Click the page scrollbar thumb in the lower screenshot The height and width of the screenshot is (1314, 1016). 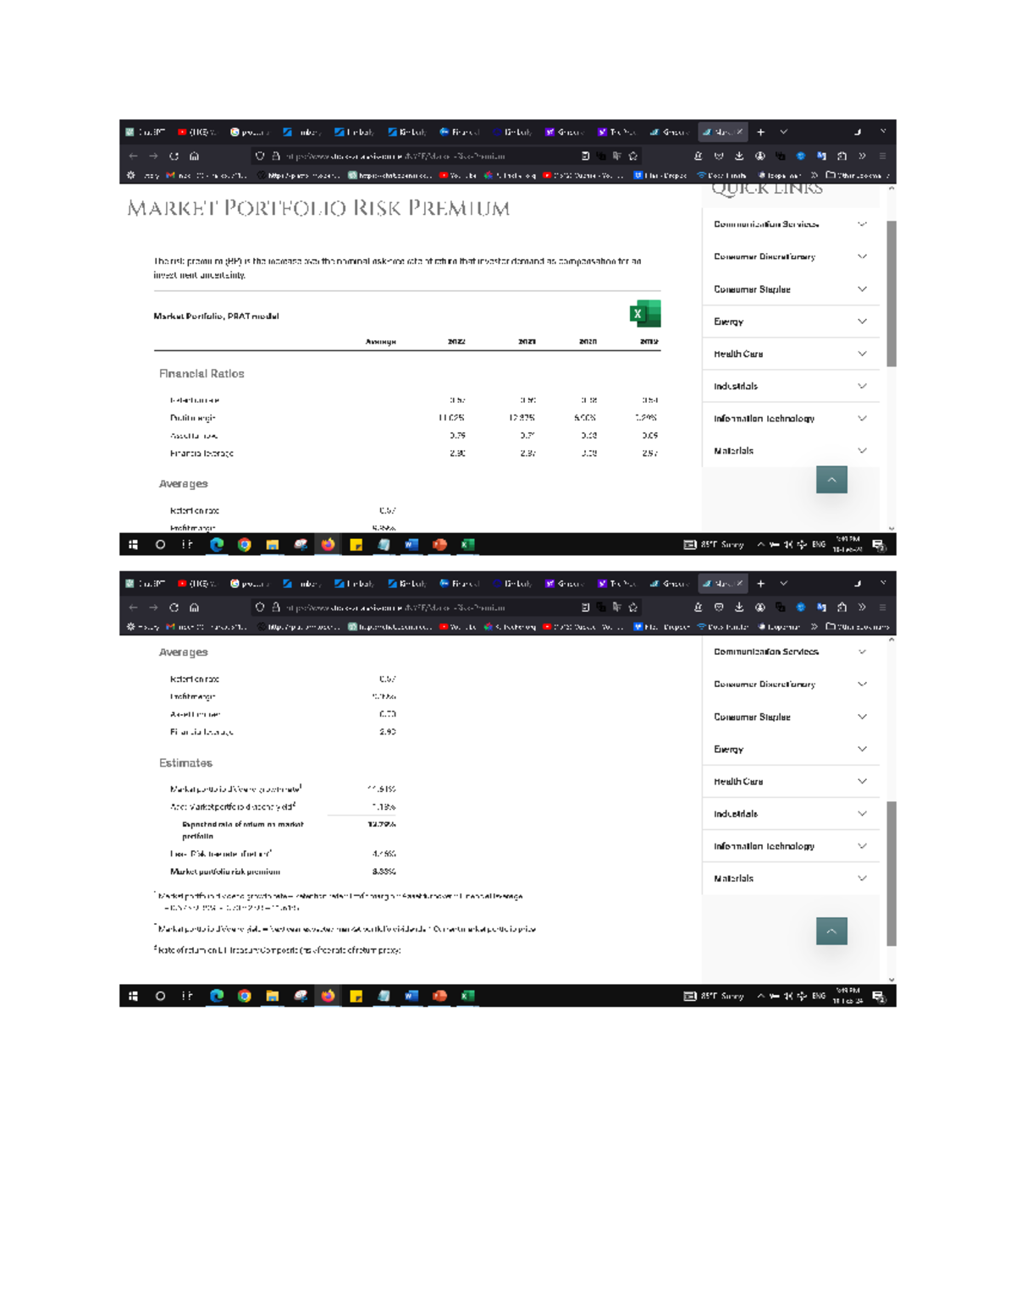coord(891,873)
